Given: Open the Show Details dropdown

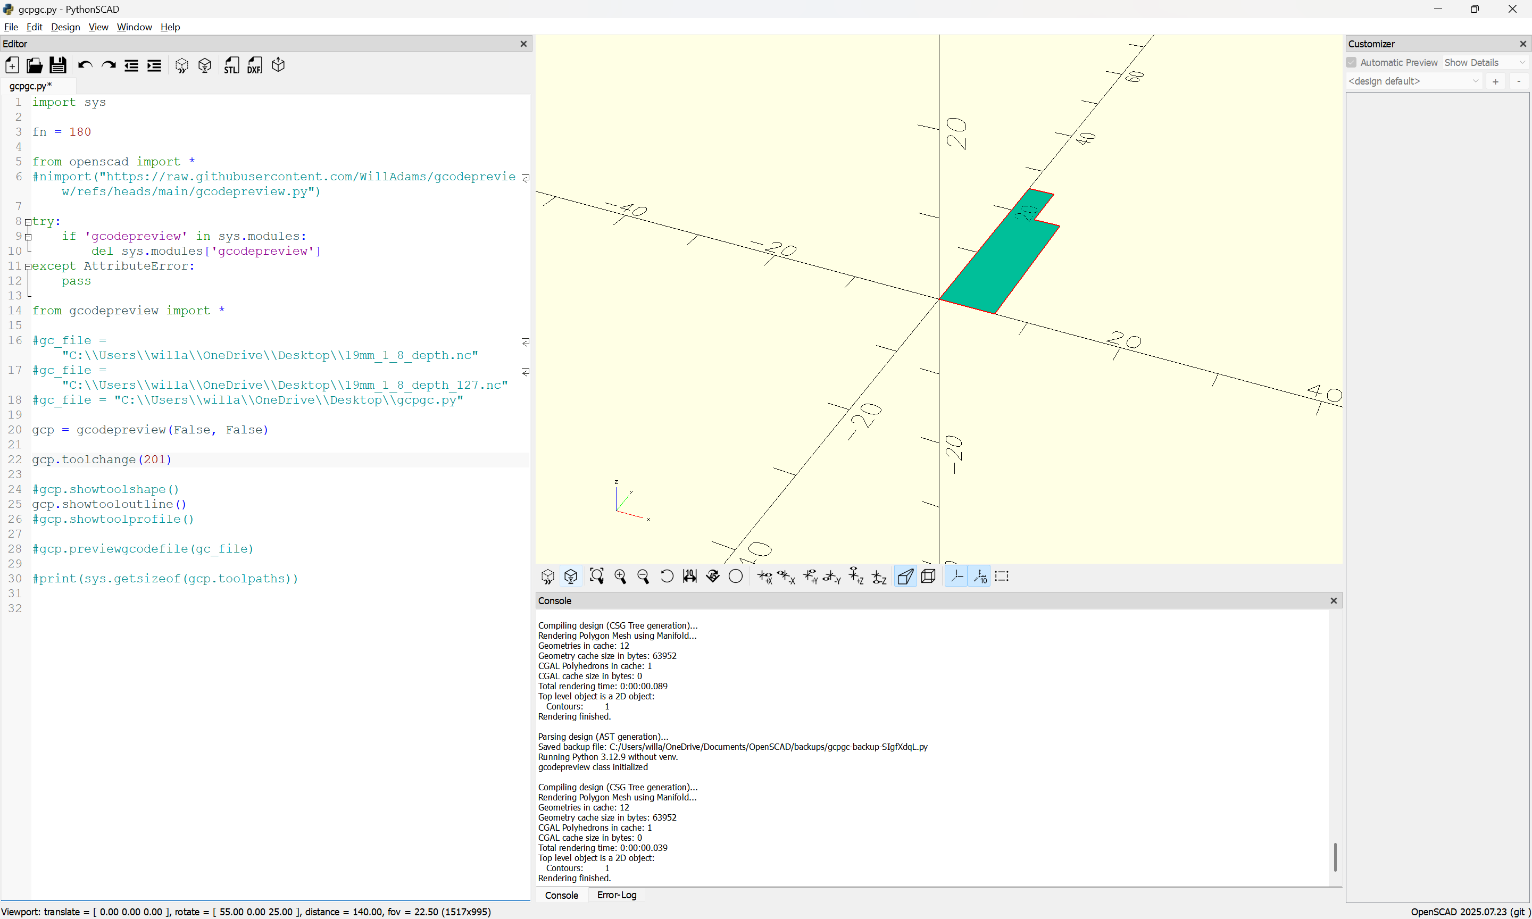Looking at the screenshot, I should (1484, 63).
